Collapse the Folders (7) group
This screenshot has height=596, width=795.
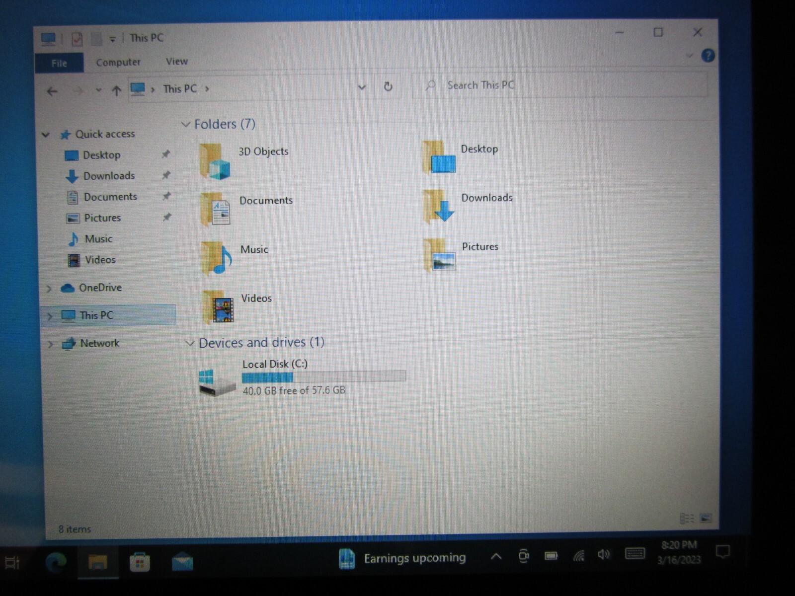pos(186,124)
